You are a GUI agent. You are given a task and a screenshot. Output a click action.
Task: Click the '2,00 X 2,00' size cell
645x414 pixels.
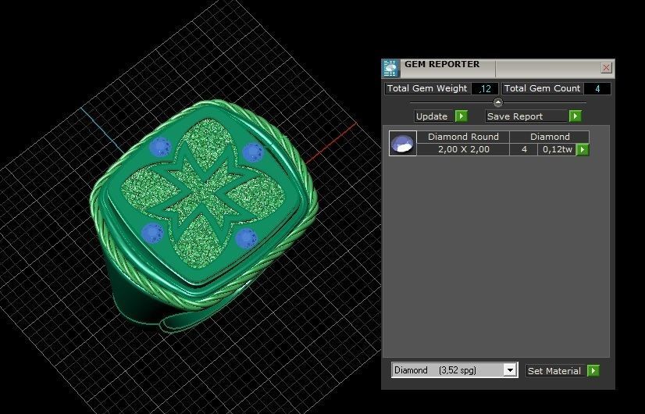(x=463, y=149)
